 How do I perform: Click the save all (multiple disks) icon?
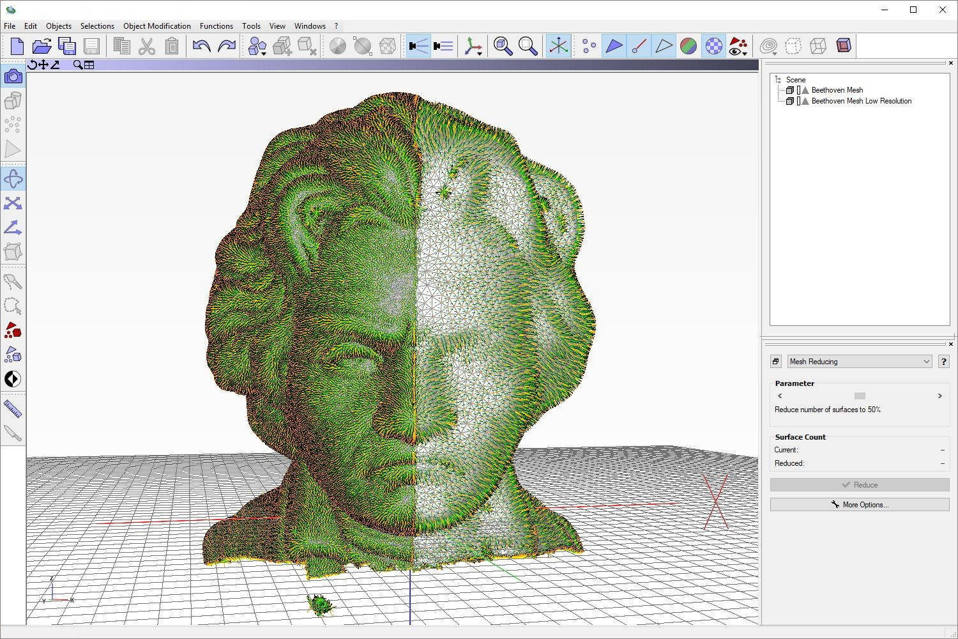[66, 46]
